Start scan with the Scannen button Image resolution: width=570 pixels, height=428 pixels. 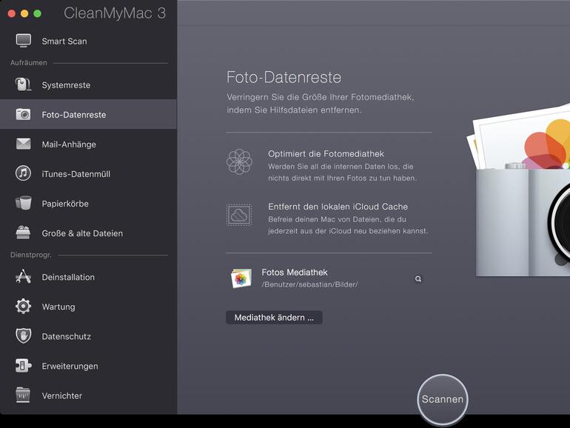(443, 399)
